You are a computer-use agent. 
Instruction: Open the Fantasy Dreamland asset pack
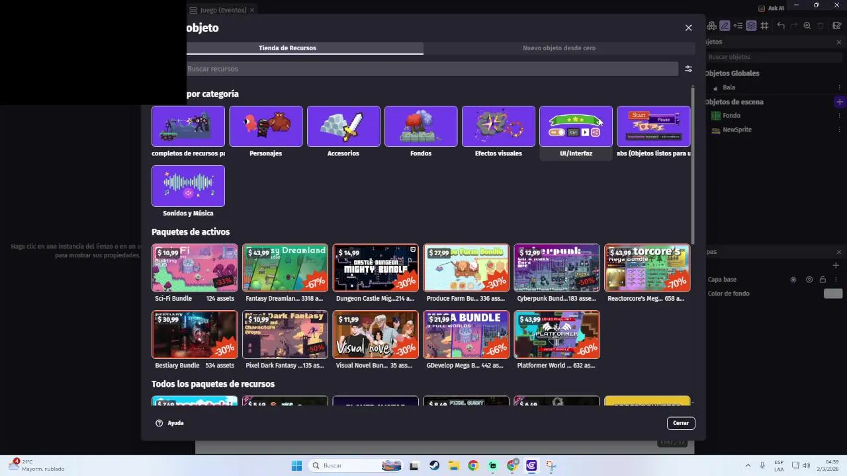click(x=285, y=274)
